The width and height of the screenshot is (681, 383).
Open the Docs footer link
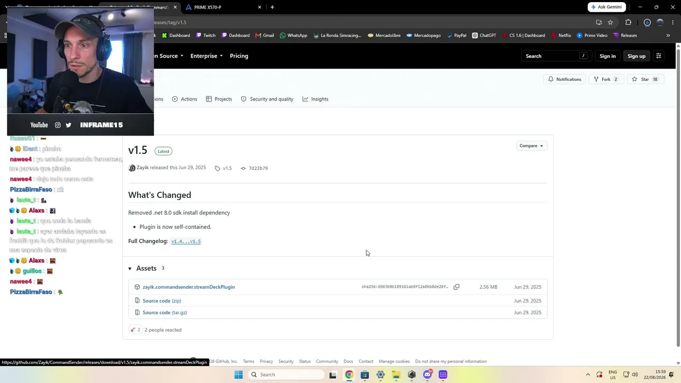click(348, 361)
